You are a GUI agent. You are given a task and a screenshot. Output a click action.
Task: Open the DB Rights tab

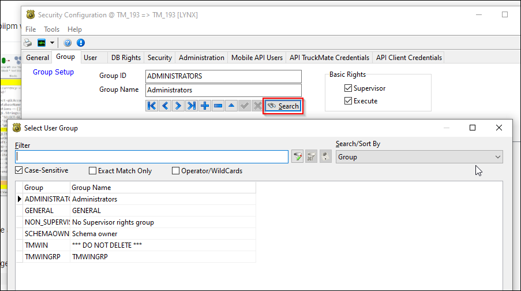tap(126, 58)
